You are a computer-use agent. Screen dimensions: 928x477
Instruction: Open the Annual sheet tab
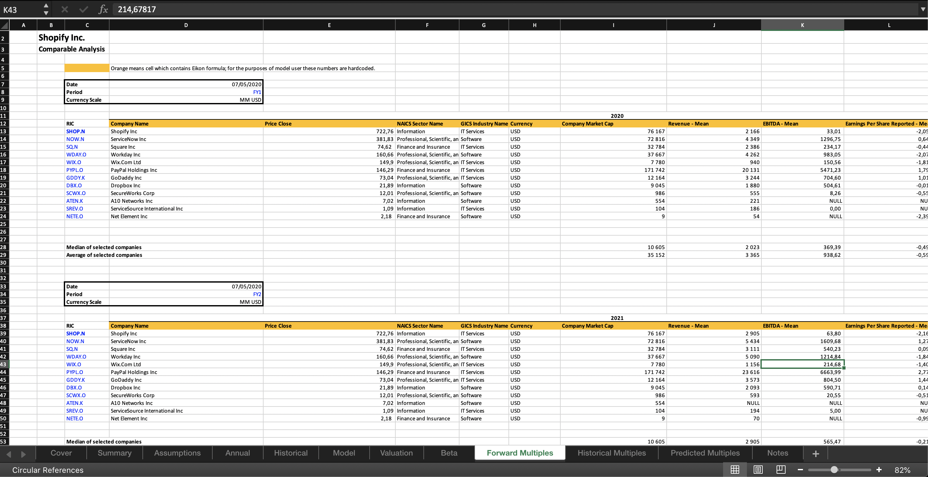(238, 453)
